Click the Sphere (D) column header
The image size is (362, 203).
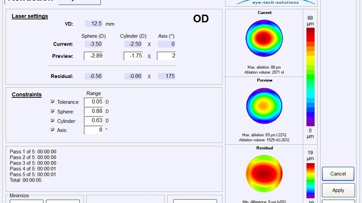click(x=93, y=36)
